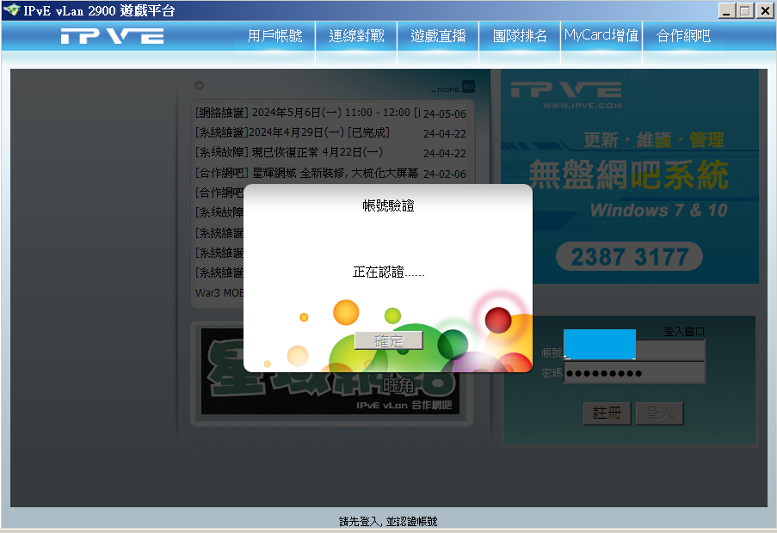This screenshot has width=777, height=533.
Task: Open the 遊戲直播 tab
Action: click(438, 35)
